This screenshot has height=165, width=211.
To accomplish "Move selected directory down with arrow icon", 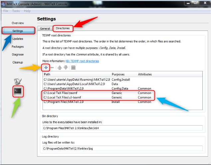I will tap(66, 67).
